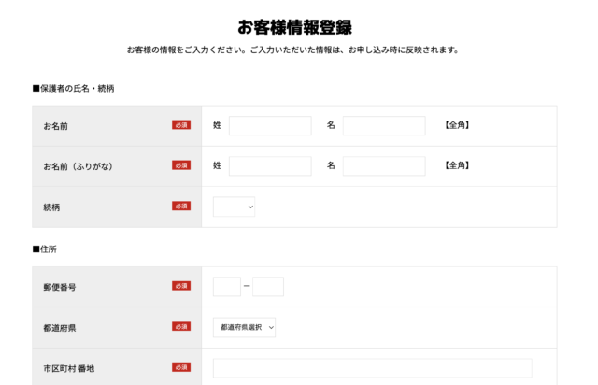This screenshot has width=598, height=385.
Task: Click the second 郵便番号 box after the dash
Action: pyautogui.click(x=268, y=287)
